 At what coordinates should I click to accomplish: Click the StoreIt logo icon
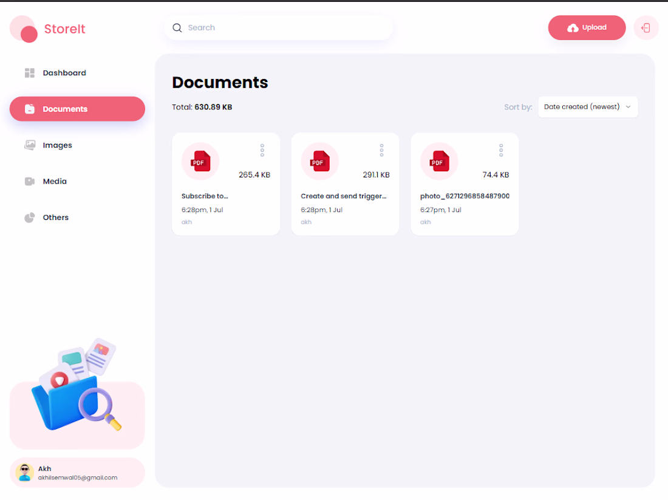pyautogui.click(x=24, y=29)
